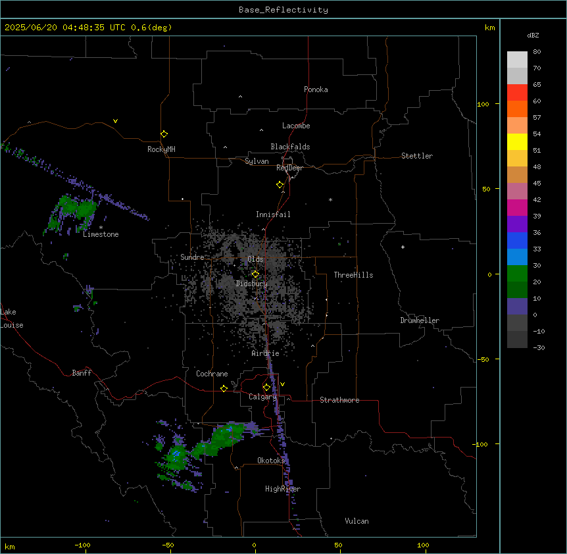
Task: Click the Airdrie label
Action: pyautogui.click(x=266, y=353)
